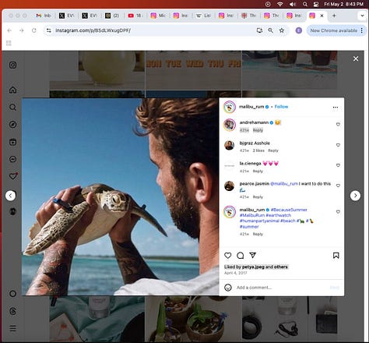369x343 pixels.
Task: Open profile avatar in sidebar
Action: 12,211
